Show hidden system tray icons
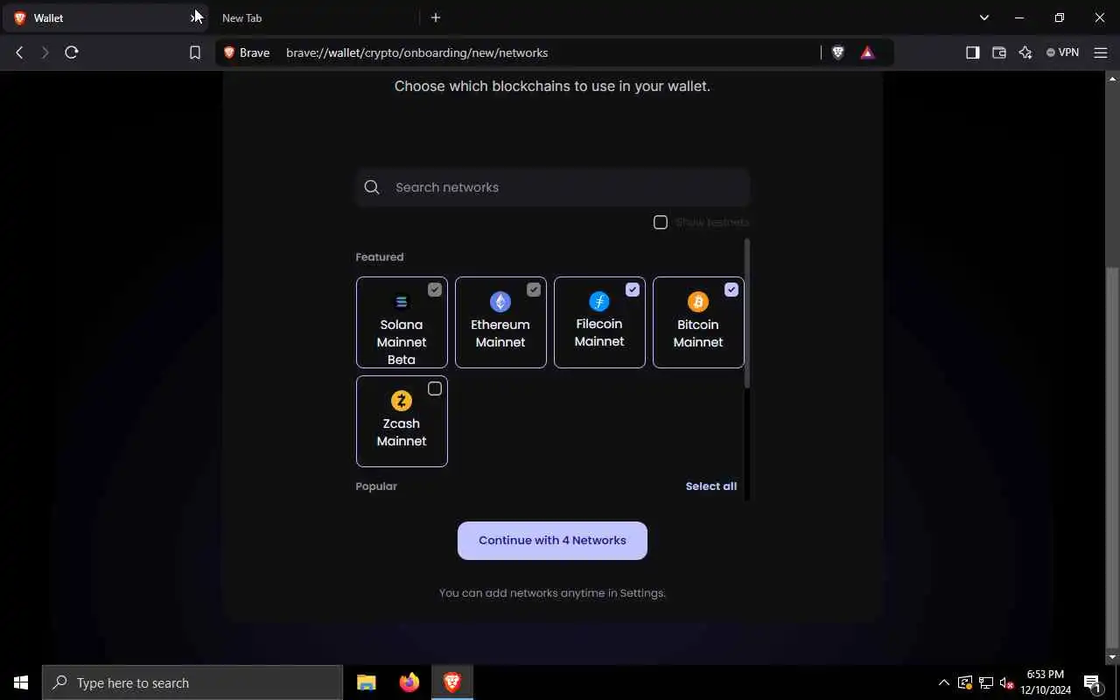This screenshot has width=1120, height=700. (943, 682)
